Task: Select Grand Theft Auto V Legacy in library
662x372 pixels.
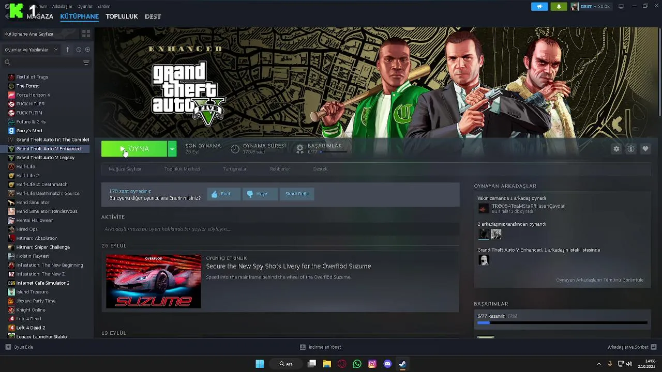Action: 46,158
